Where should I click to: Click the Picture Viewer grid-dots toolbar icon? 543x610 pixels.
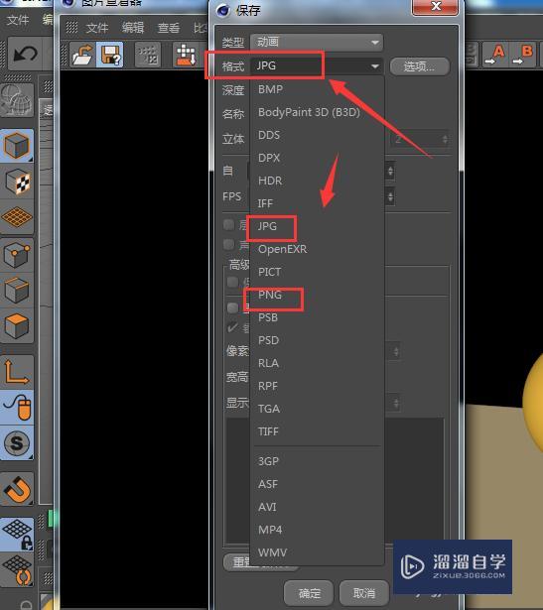tap(148, 55)
